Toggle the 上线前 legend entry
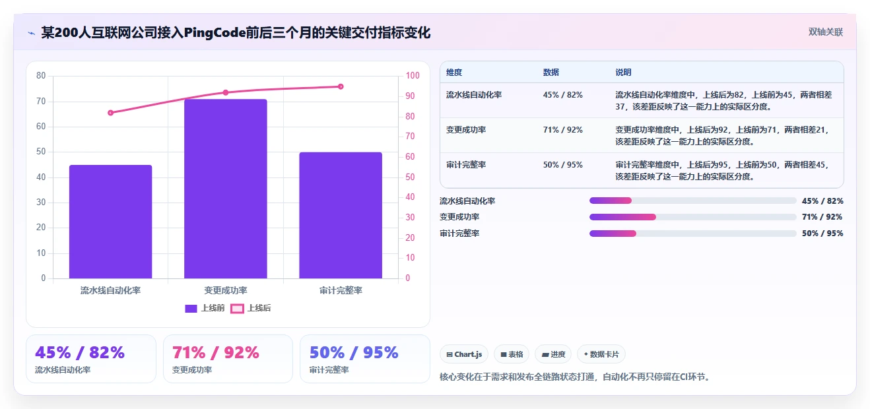Image resolution: width=870 pixels, height=409 pixels. pyautogui.click(x=205, y=308)
